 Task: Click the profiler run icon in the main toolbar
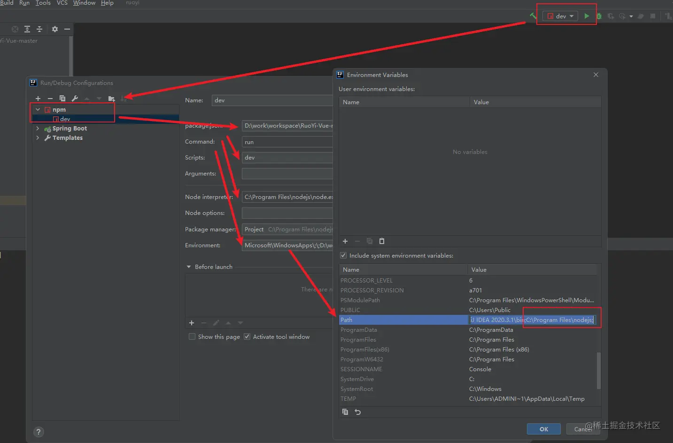pyautogui.click(x=622, y=16)
